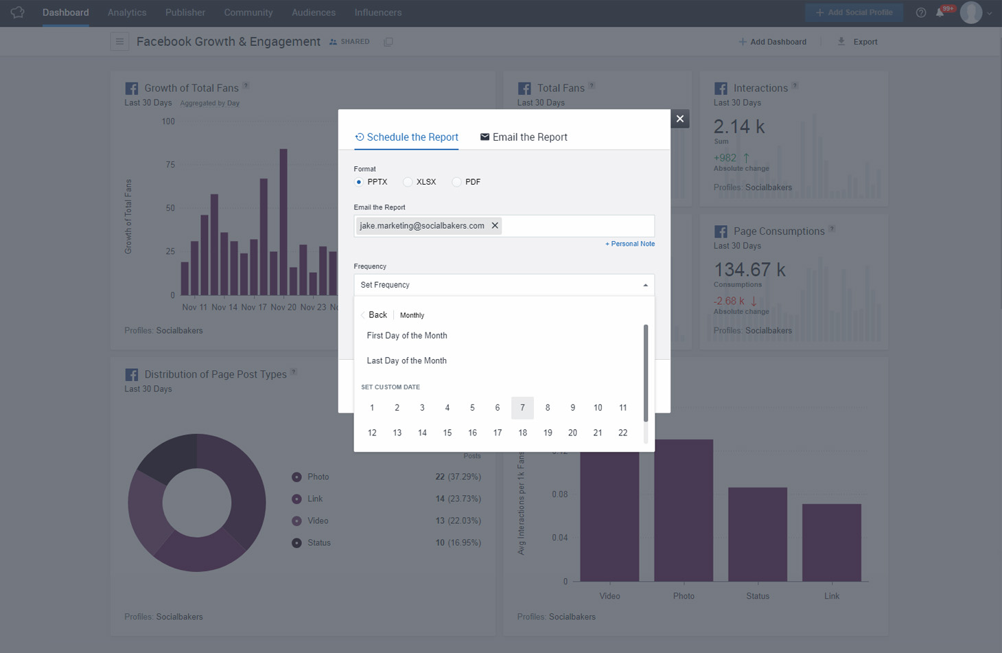Toggle Link legend marker

pos(296,499)
